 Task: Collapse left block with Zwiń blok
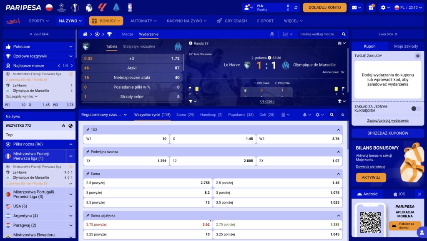(x=39, y=34)
